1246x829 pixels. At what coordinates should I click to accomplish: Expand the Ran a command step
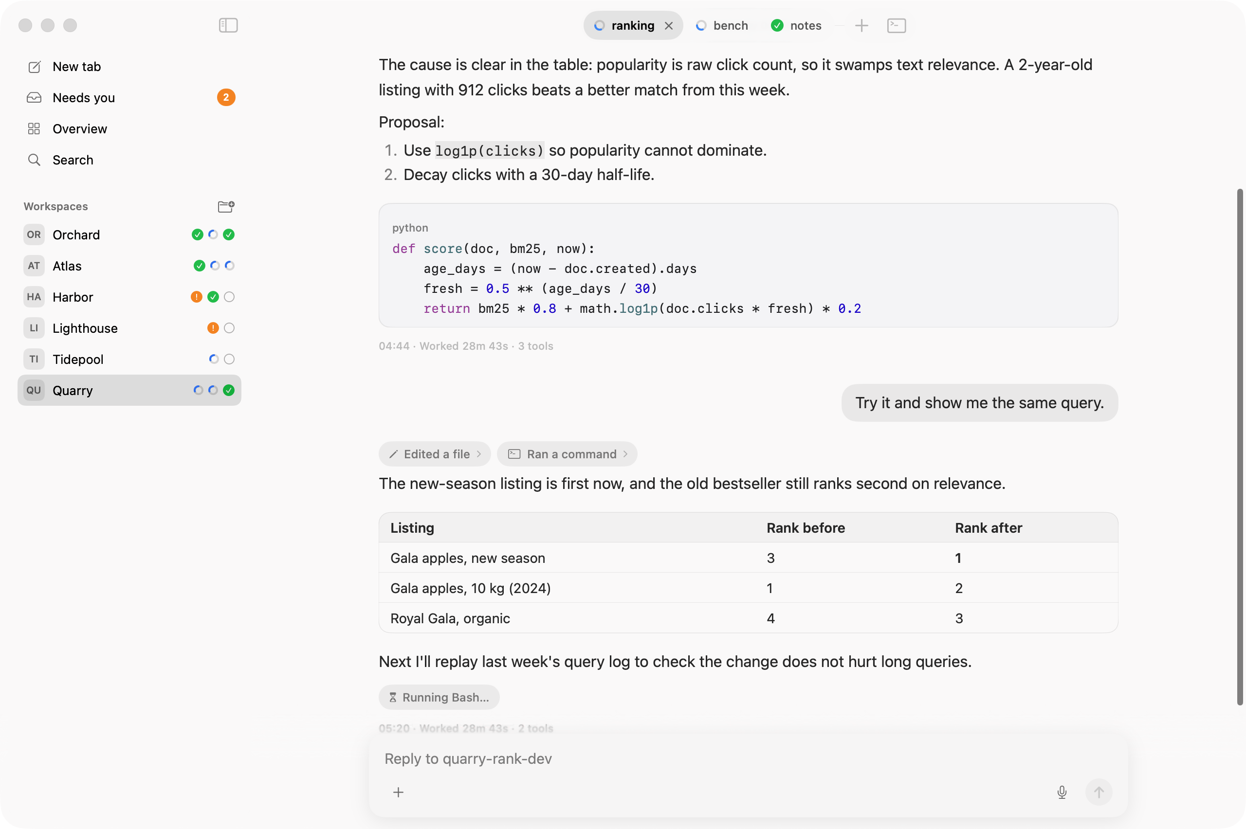pos(567,454)
